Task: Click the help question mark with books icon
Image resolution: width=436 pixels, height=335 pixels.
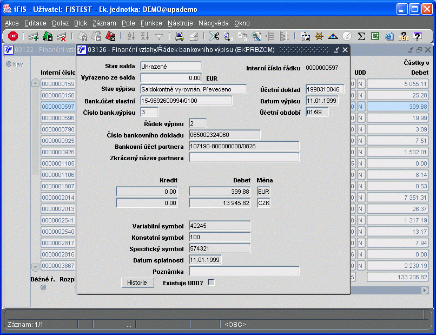Action: (403, 36)
